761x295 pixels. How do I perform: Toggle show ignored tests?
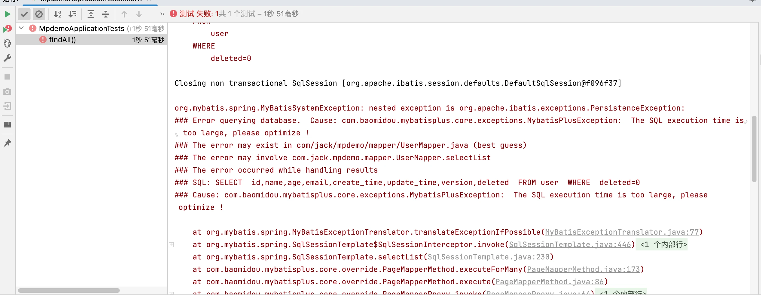(x=39, y=14)
